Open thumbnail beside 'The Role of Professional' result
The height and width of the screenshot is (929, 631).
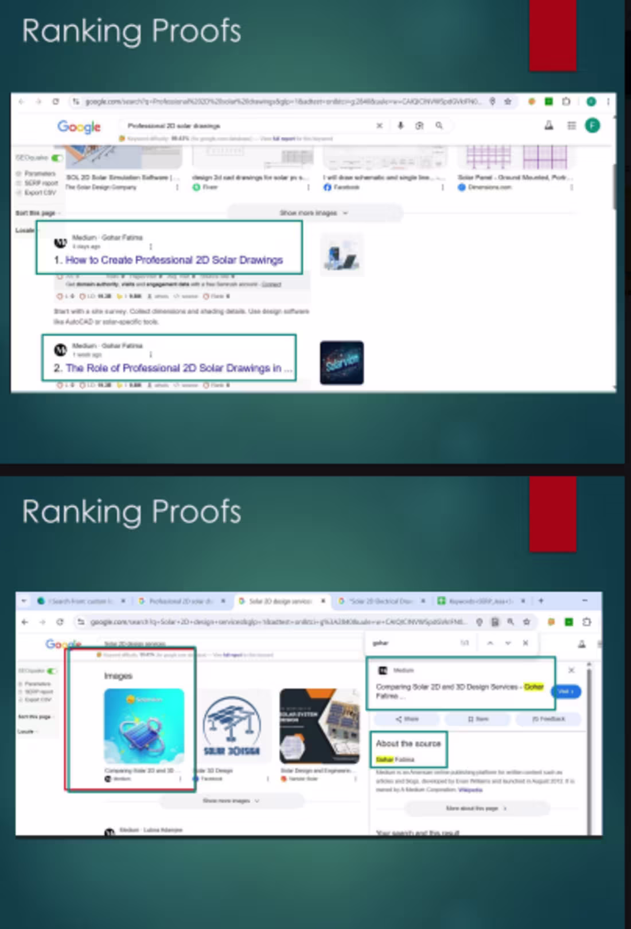click(342, 362)
